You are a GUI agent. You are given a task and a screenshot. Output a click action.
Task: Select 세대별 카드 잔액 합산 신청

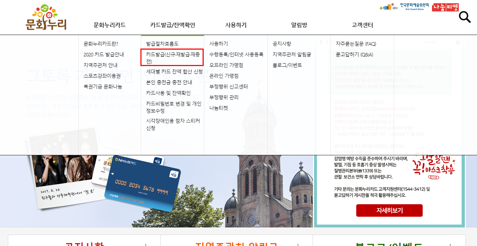tap(174, 71)
